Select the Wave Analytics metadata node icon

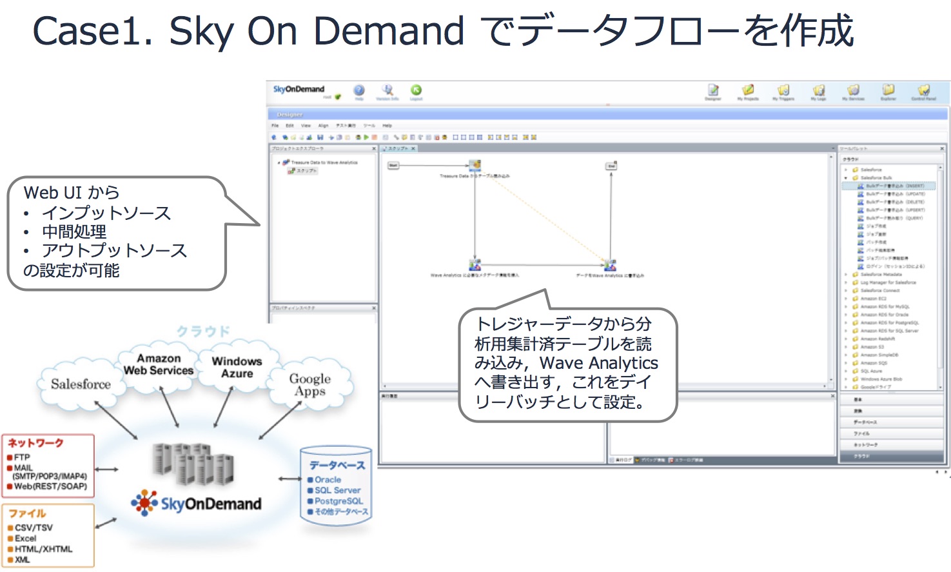coord(475,264)
